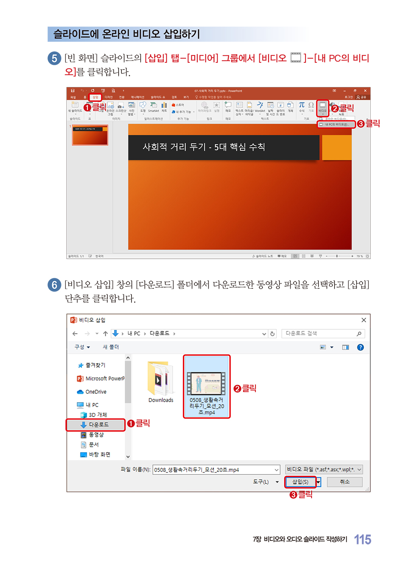Click the Cancel (취소) button
The image size is (398, 563).
(345, 482)
